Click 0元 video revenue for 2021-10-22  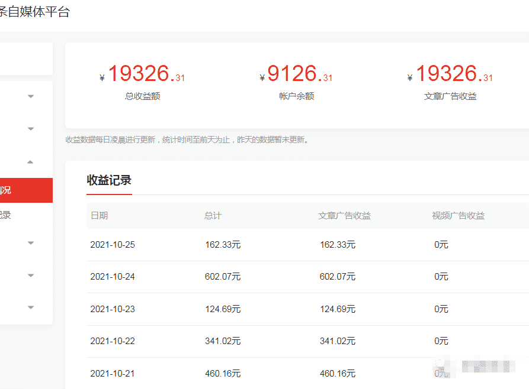point(441,341)
